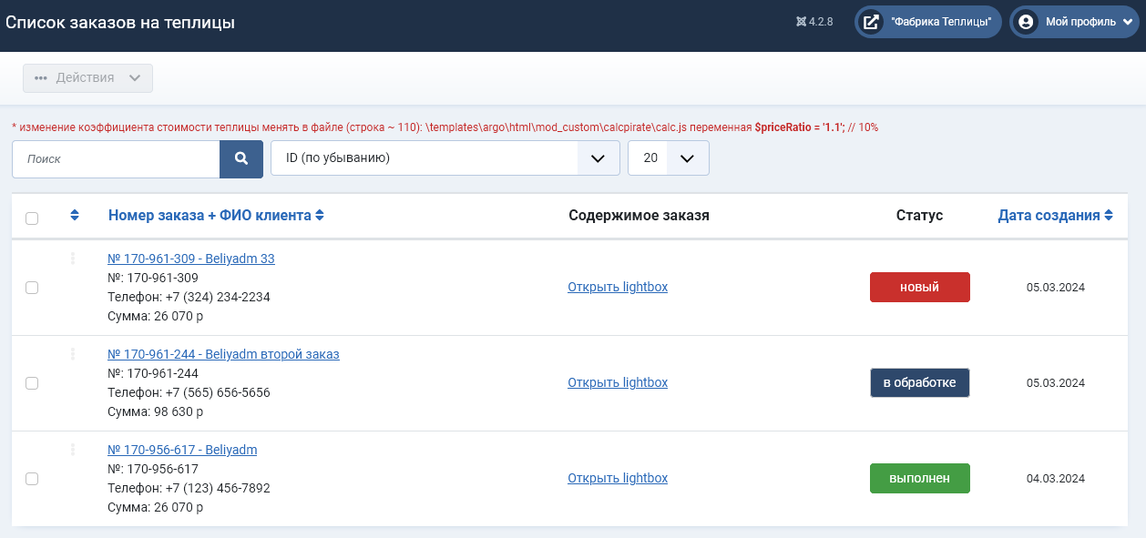The image size is (1146, 538).
Task: Click drag handle dots for order 170-956-617
Action: click(x=73, y=450)
